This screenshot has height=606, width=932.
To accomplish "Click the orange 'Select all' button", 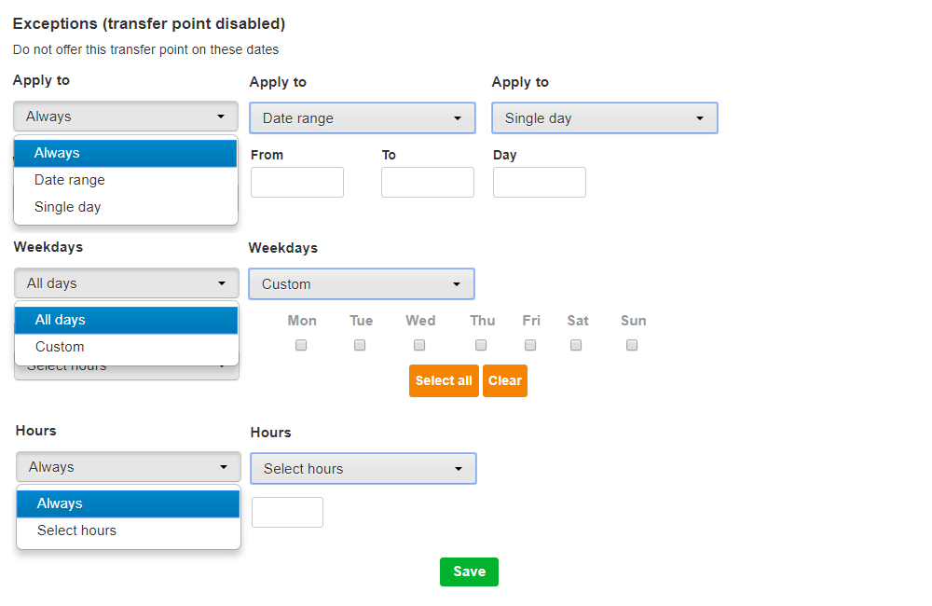I will coord(444,380).
